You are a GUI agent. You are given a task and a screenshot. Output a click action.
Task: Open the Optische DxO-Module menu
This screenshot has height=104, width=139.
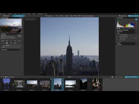click(x=26, y=14)
